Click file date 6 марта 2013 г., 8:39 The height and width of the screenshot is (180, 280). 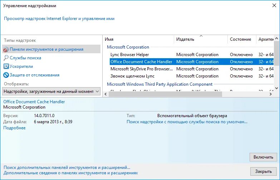click(53, 122)
